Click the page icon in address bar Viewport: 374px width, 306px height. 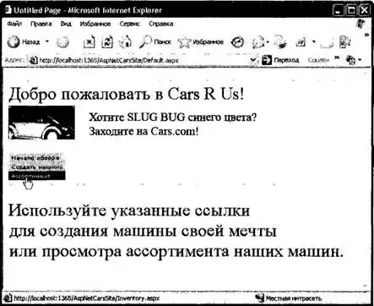coord(34,60)
